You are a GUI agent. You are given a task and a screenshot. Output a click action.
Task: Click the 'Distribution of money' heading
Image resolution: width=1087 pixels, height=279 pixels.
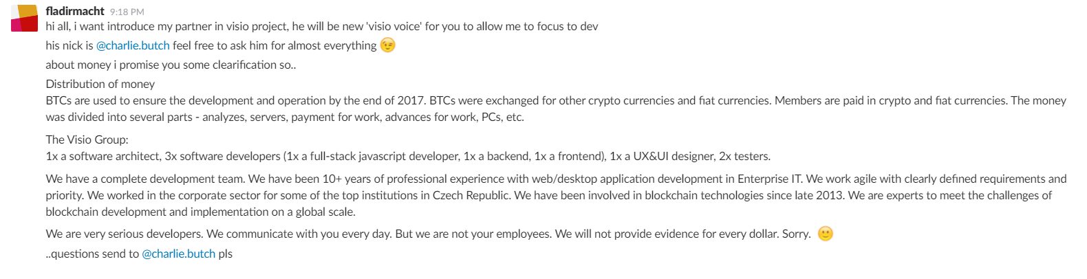(x=100, y=84)
